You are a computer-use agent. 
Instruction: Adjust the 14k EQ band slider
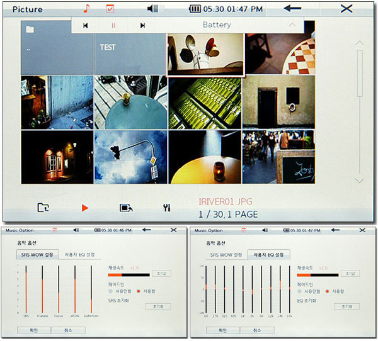point(280,289)
